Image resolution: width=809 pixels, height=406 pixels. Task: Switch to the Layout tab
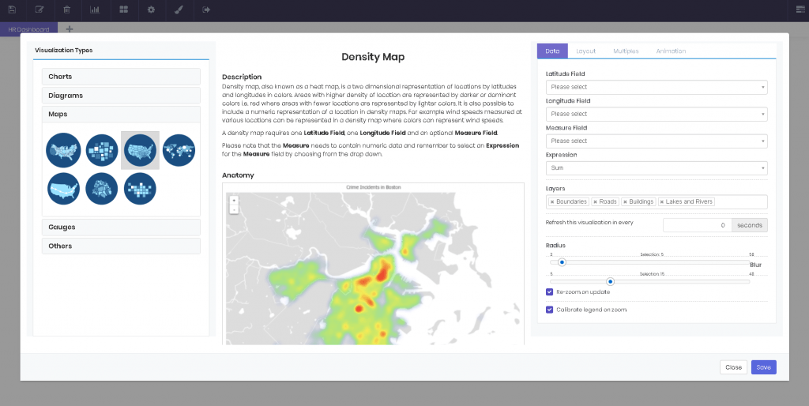[x=585, y=51]
